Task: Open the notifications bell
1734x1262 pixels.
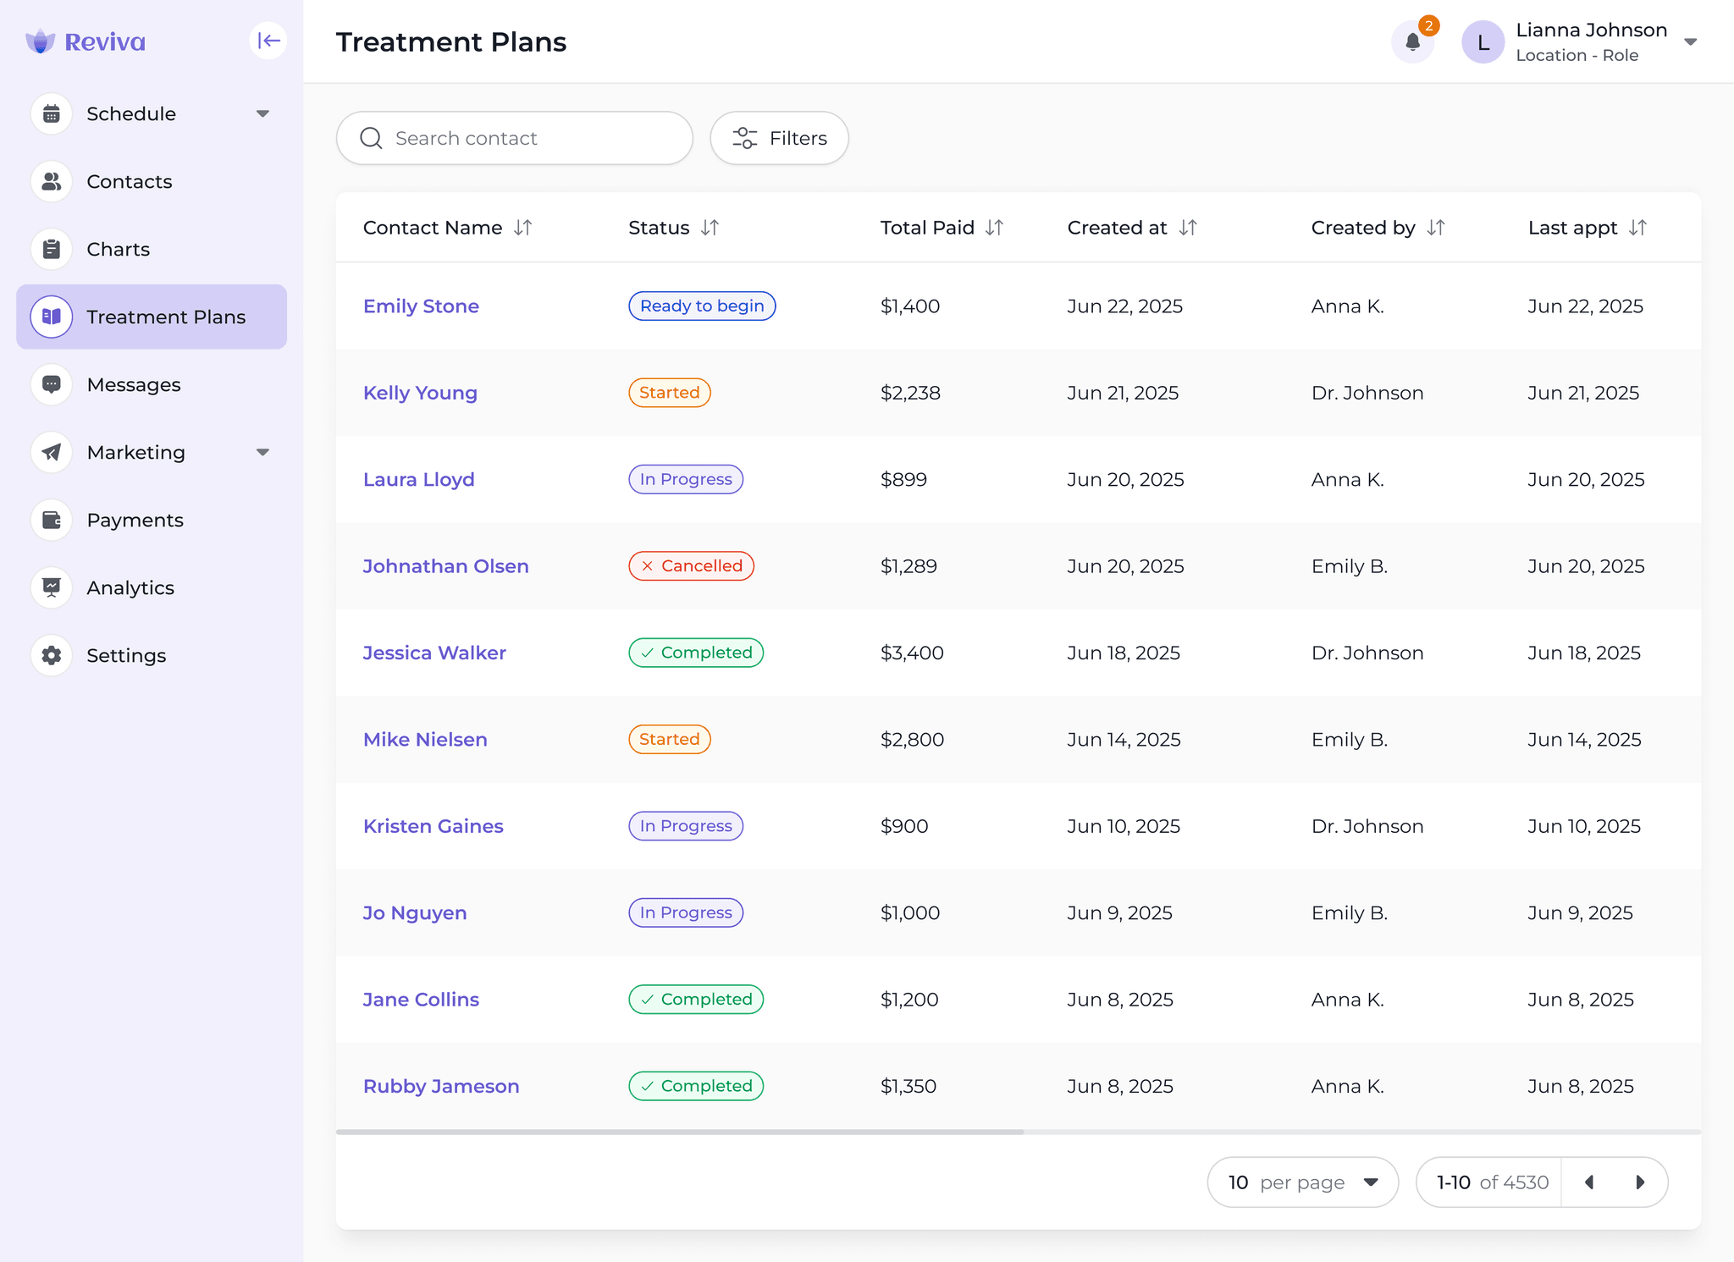Action: (1412, 41)
